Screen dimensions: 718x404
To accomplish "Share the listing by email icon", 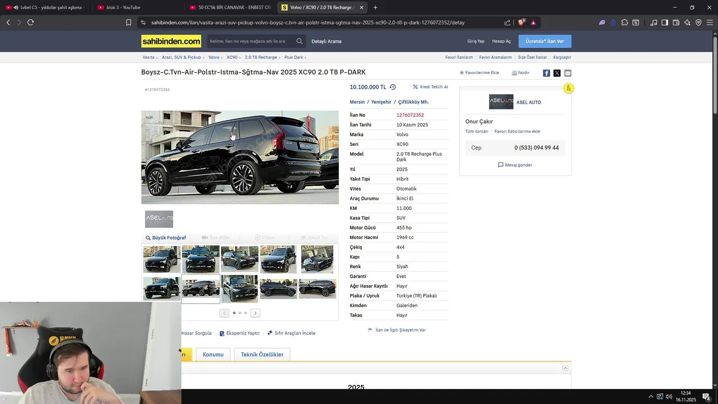I will point(568,73).
